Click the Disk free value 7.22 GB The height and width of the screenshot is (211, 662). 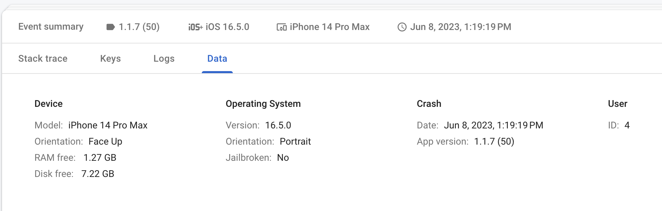[x=98, y=174]
